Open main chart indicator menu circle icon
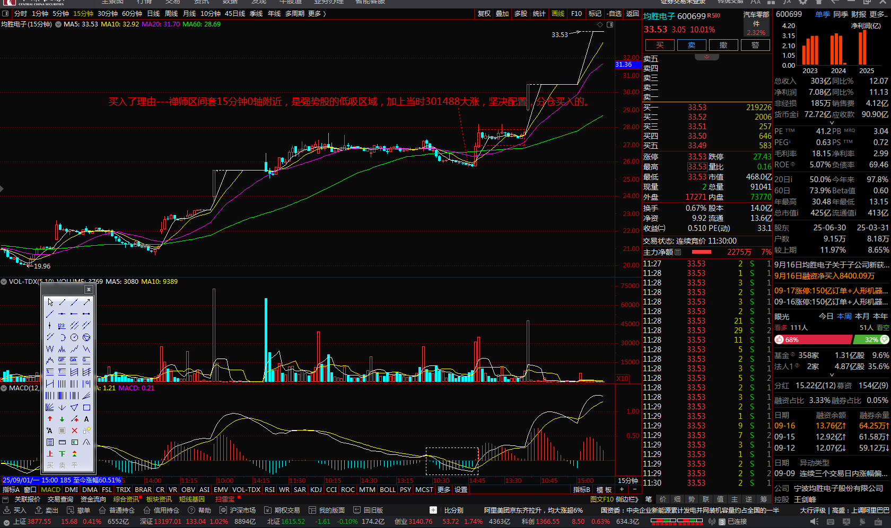 (58, 24)
